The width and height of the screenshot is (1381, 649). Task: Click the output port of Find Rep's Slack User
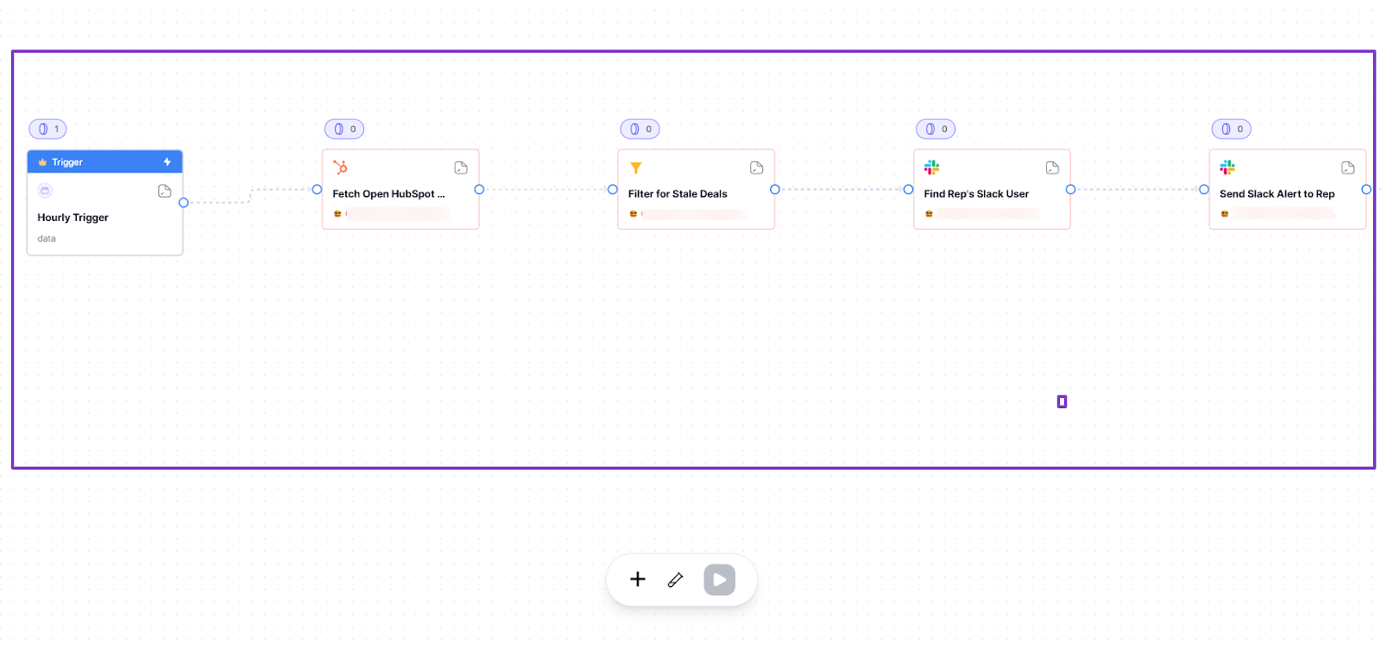click(1070, 190)
